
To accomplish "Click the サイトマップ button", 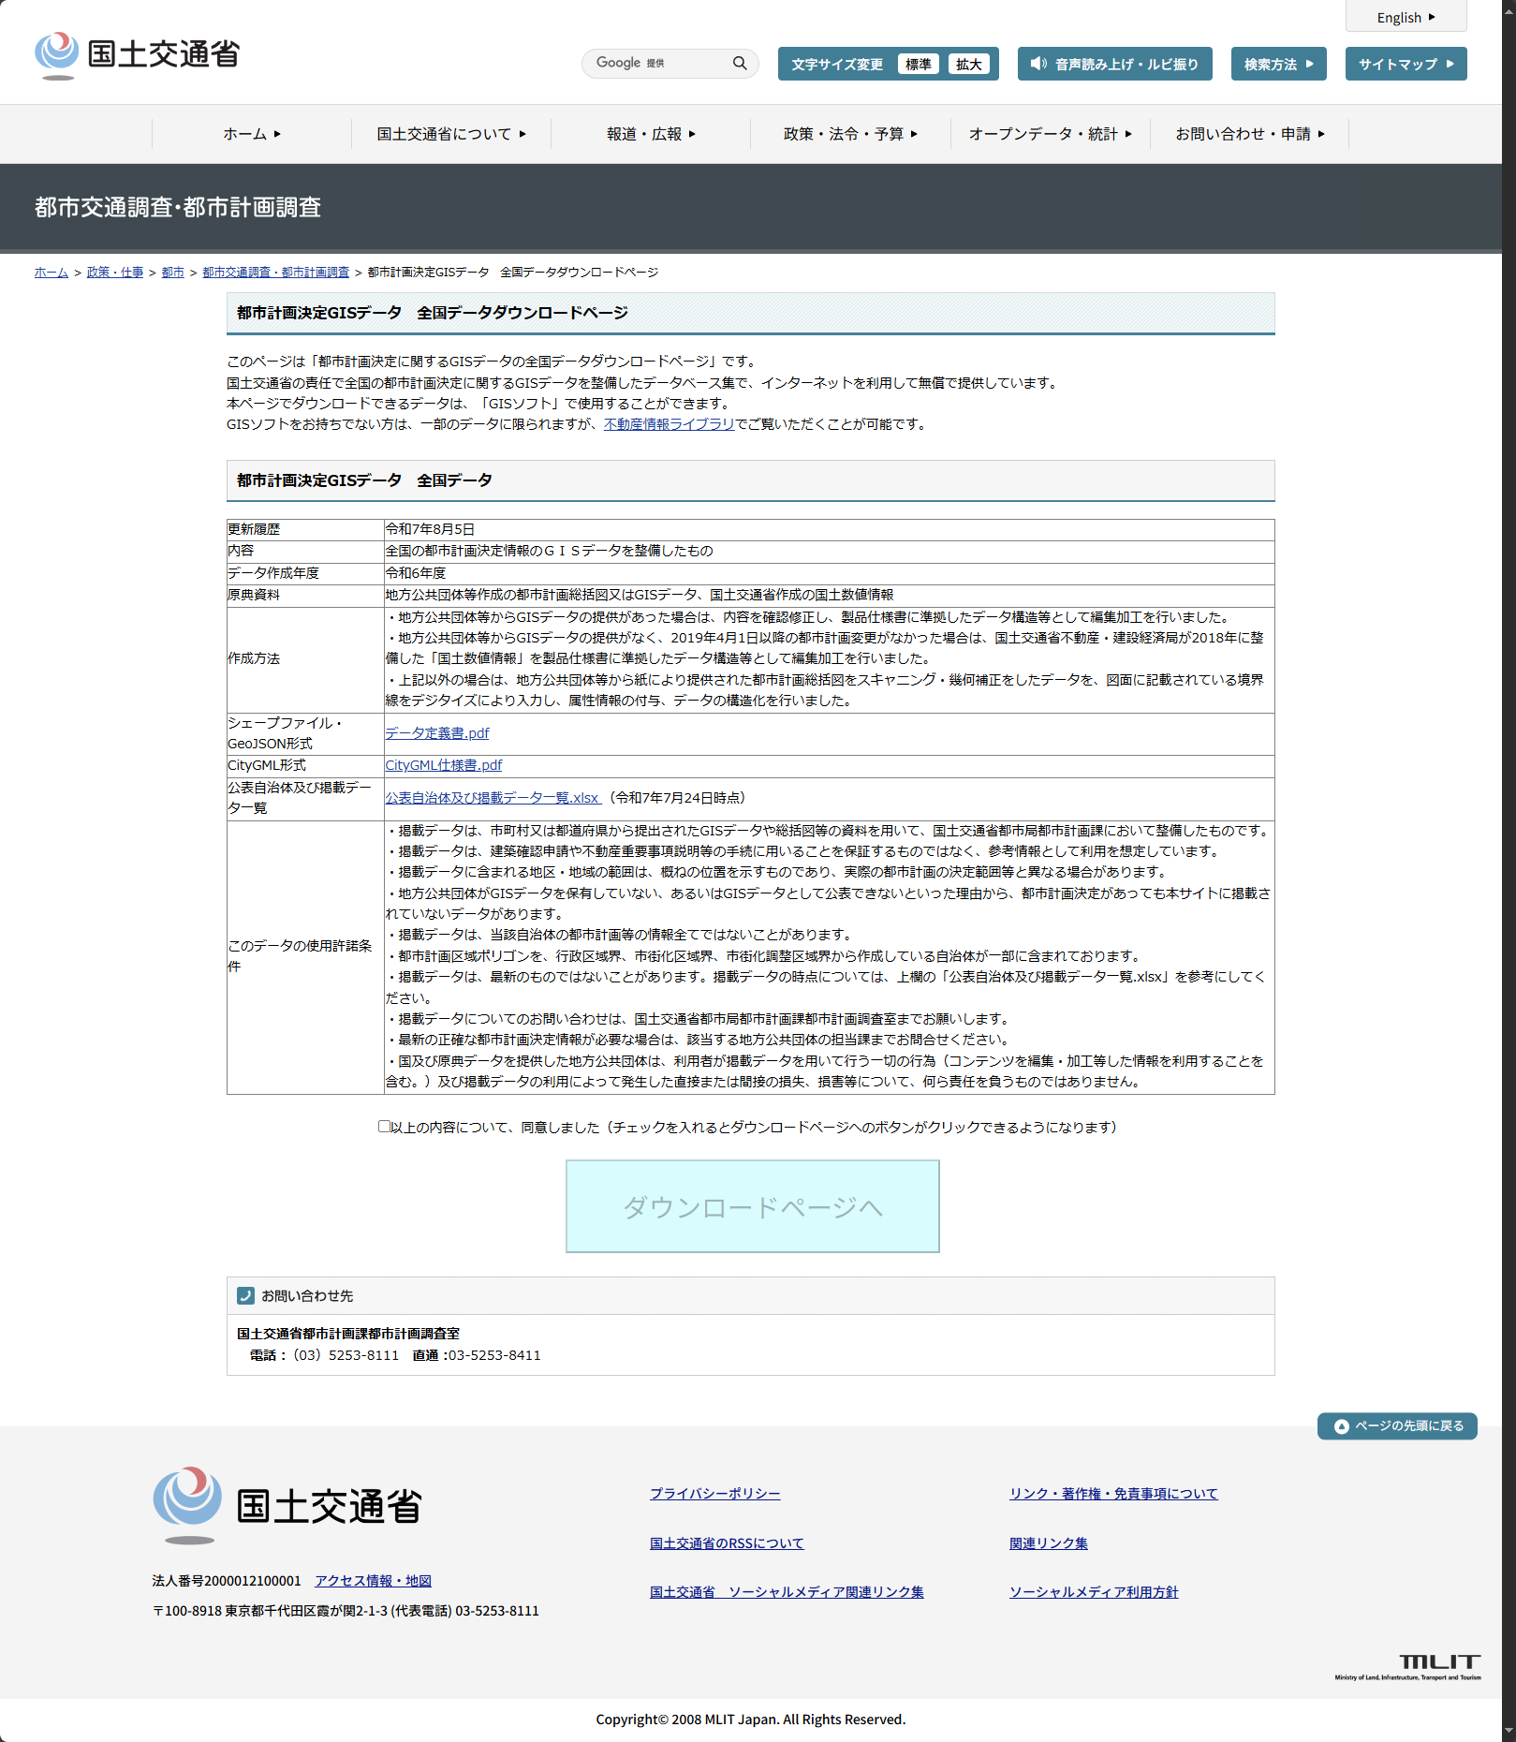I will pos(1406,64).
